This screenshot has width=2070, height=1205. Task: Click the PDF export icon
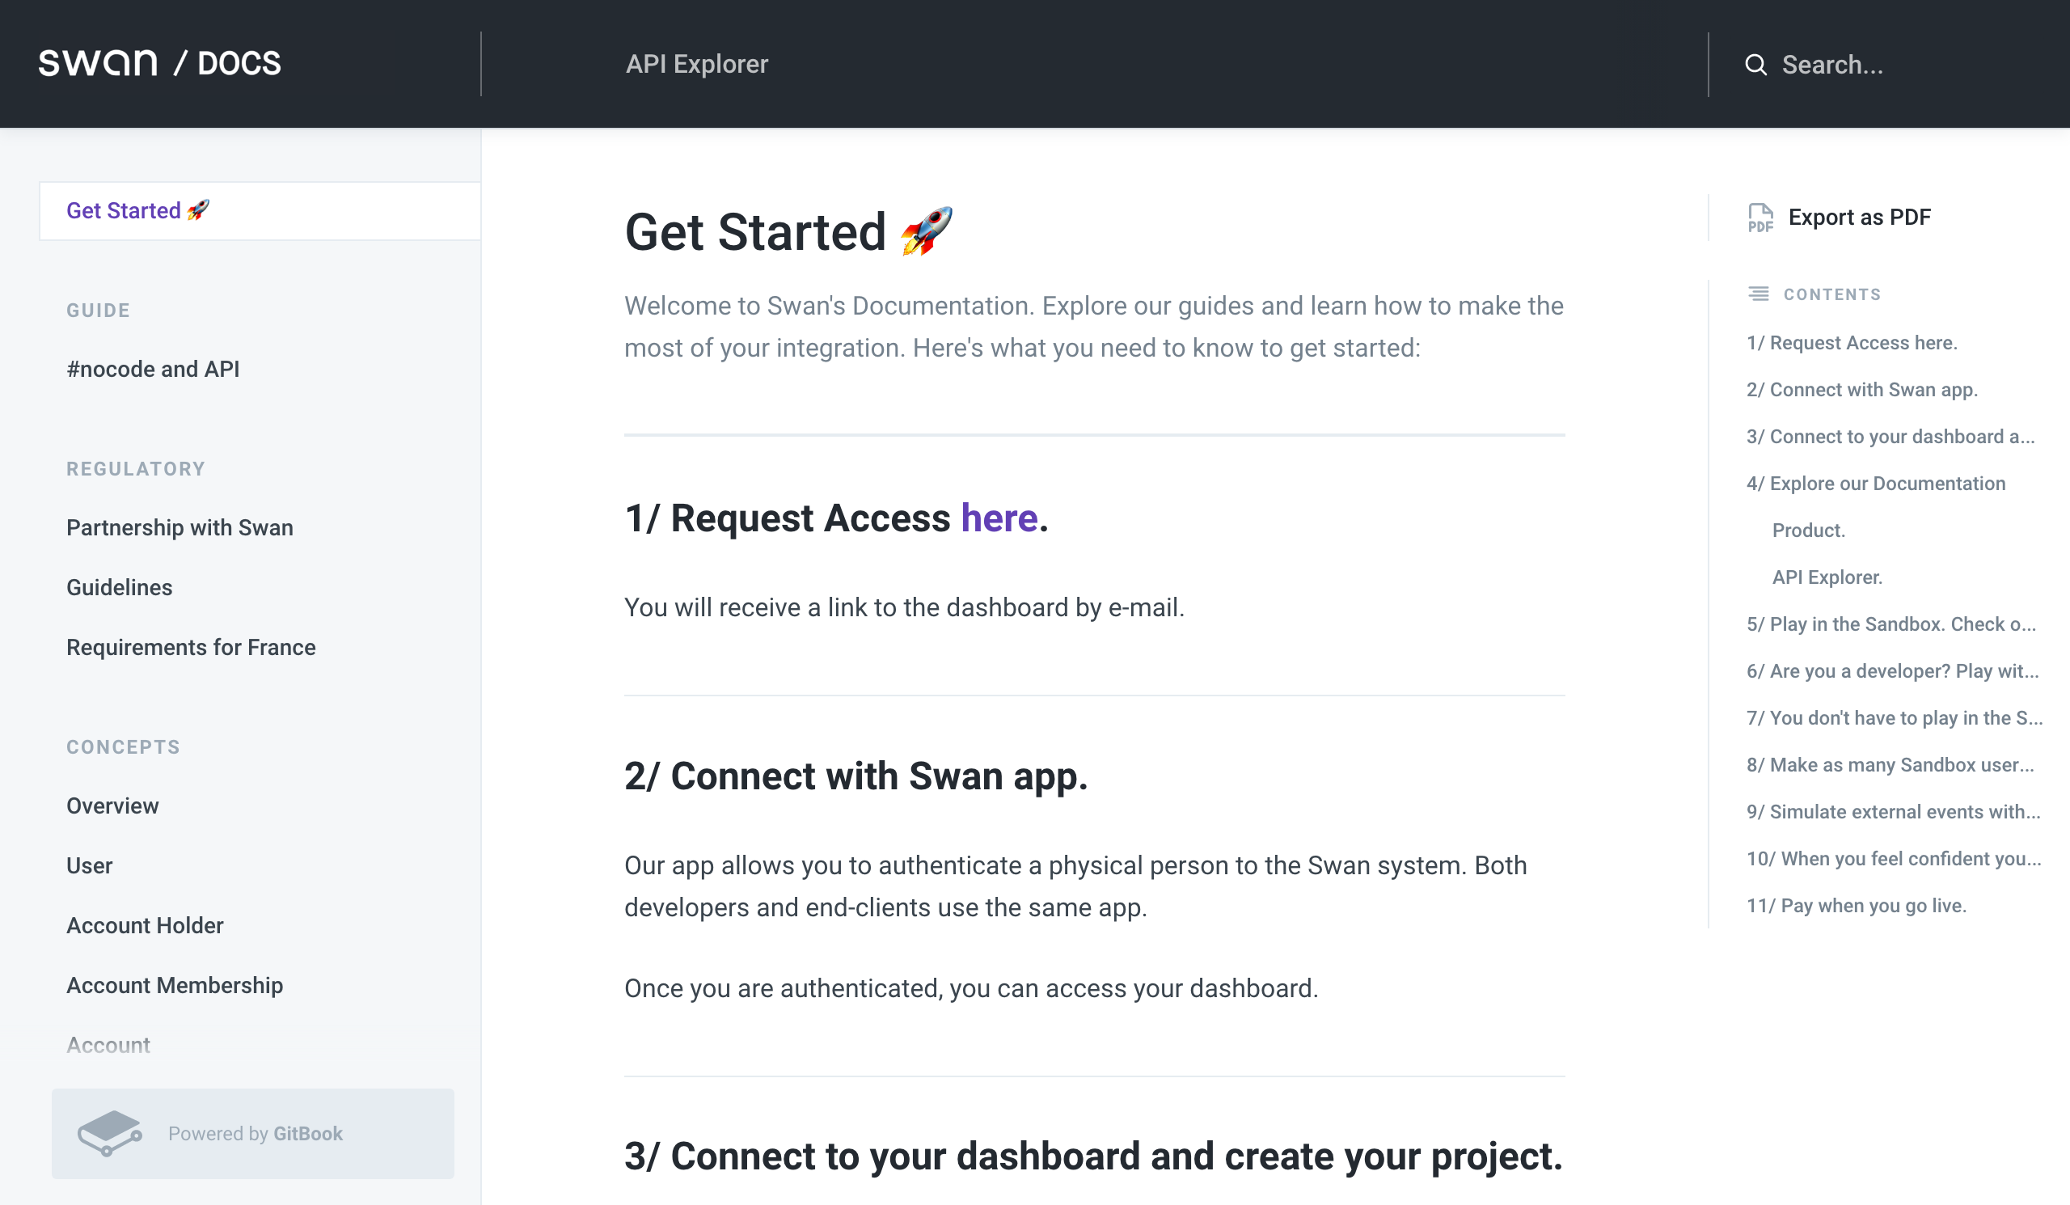(x=1759, y=218)
